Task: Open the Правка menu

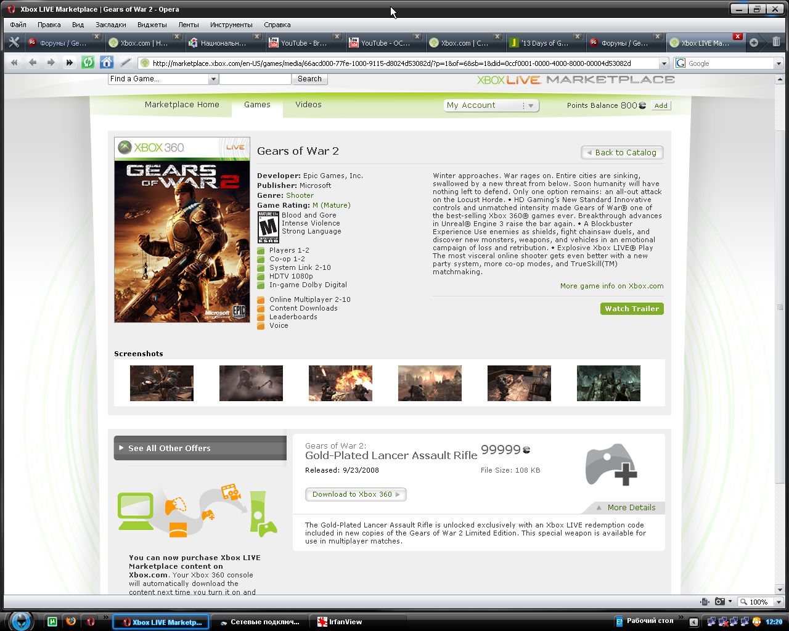Action: (49, 25)
